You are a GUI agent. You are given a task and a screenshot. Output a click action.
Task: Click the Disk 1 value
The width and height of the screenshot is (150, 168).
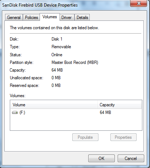pos(57,39)
